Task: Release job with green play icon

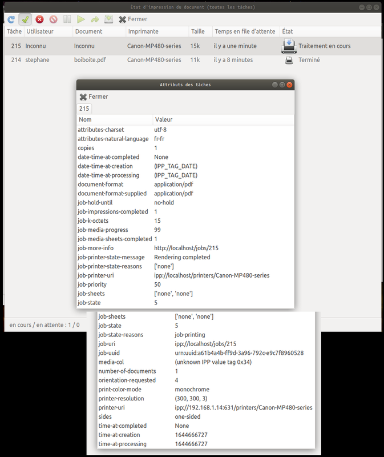Action: coord(81,19)
